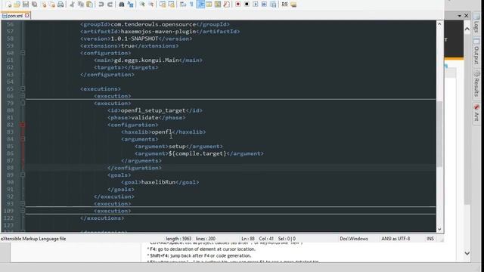Image resolution: width=484 pixels, height=272 pixels.
Task: Click the Dos\Windows line ending status
Action: [x=354, y=239]
